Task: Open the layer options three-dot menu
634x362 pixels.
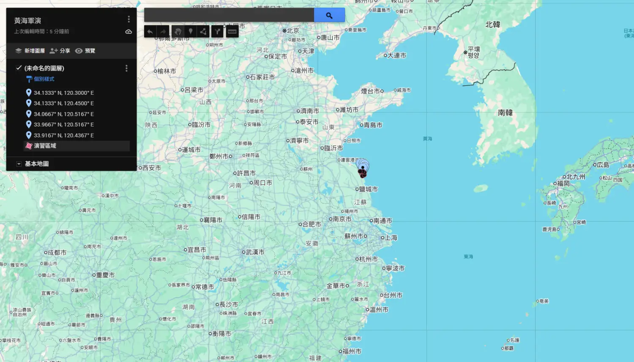Action: [126, 68]
